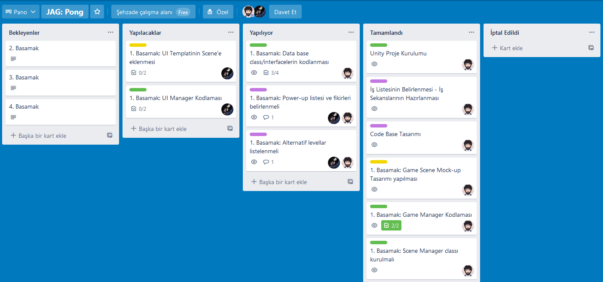Open the Code Base Tasarımı card
This screenshot has height=282, width=603.
395,134
